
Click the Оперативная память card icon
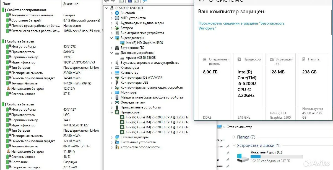(205, 59)
